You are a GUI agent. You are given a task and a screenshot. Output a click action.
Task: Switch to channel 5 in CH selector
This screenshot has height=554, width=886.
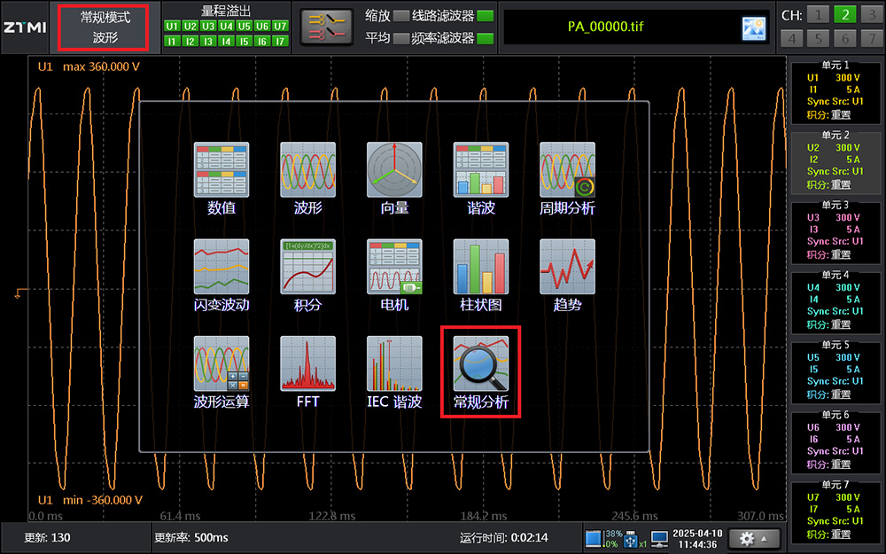pyautogui.click(x=820, y=38)
